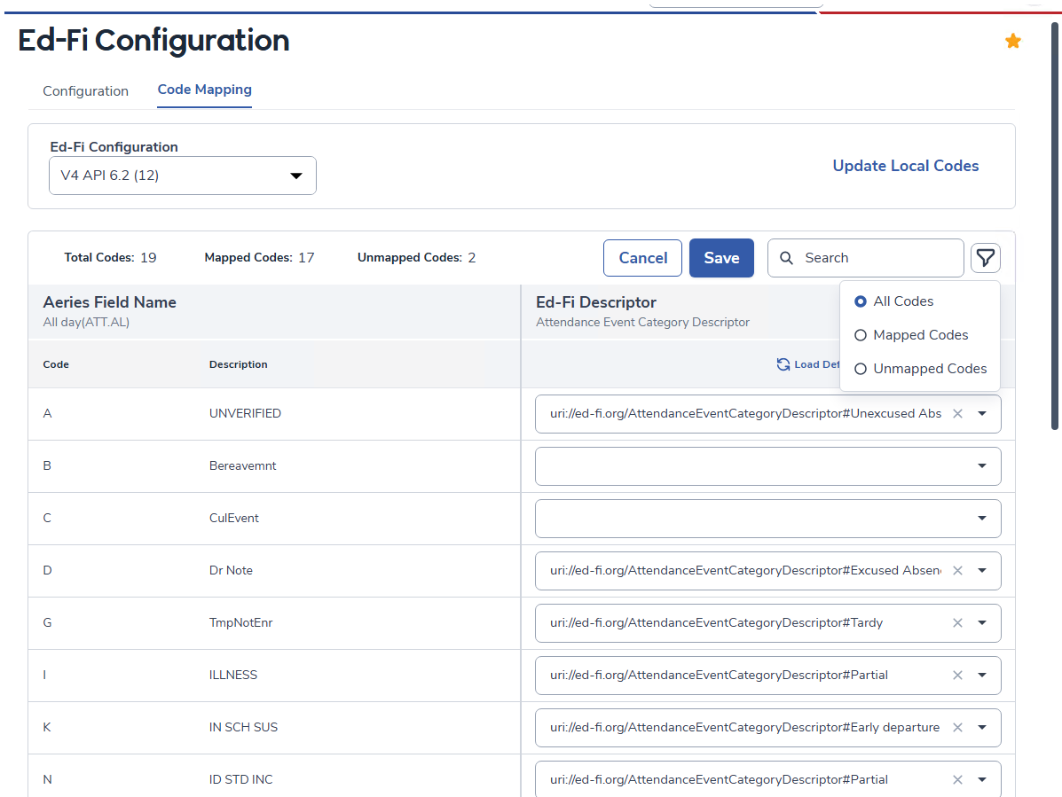1062x797 pixels.
Task: Select the Mapped Codes filter option
Action: pos(911,335)
